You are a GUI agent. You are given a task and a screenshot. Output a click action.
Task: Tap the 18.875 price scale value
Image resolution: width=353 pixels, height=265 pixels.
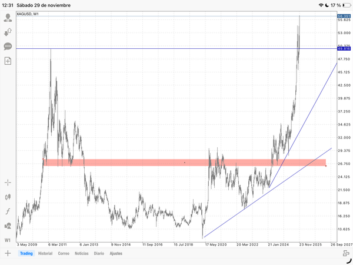[344, 203]
